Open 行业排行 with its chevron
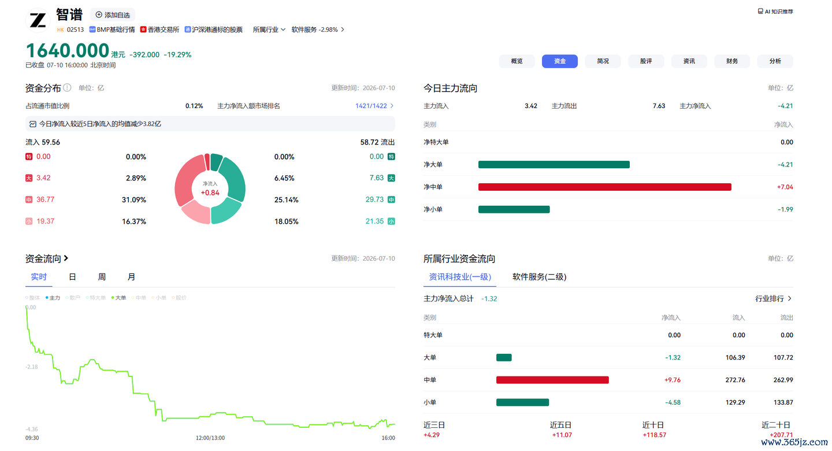The image size is (832, 451). 774,298
